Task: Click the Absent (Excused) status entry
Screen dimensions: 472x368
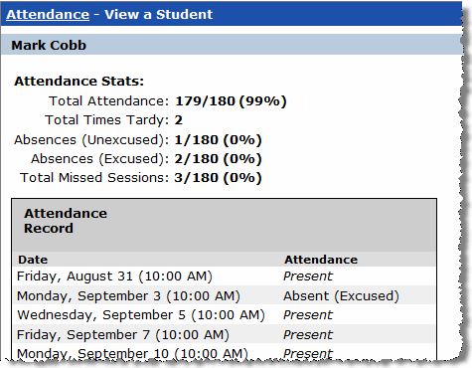Action: [341, 295]
